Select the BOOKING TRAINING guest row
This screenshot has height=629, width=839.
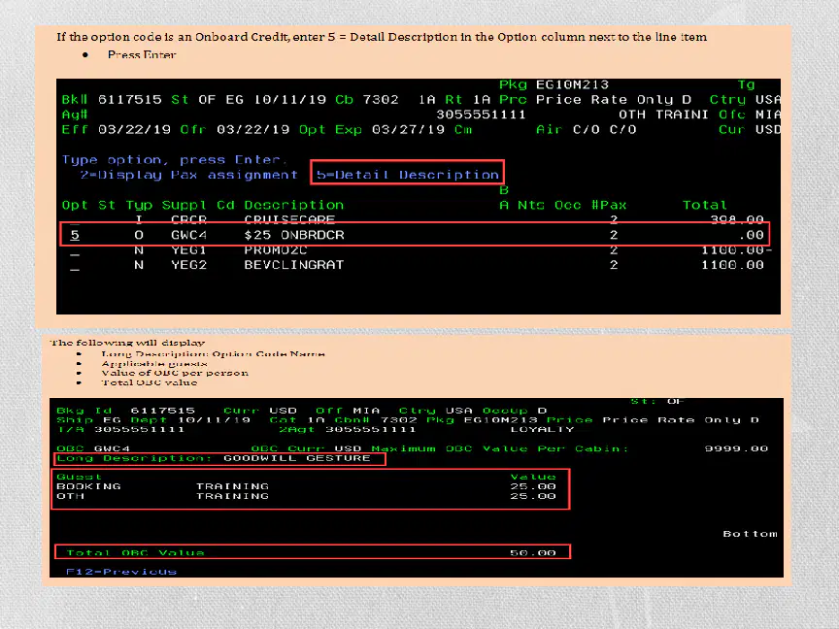click(306, 486)
